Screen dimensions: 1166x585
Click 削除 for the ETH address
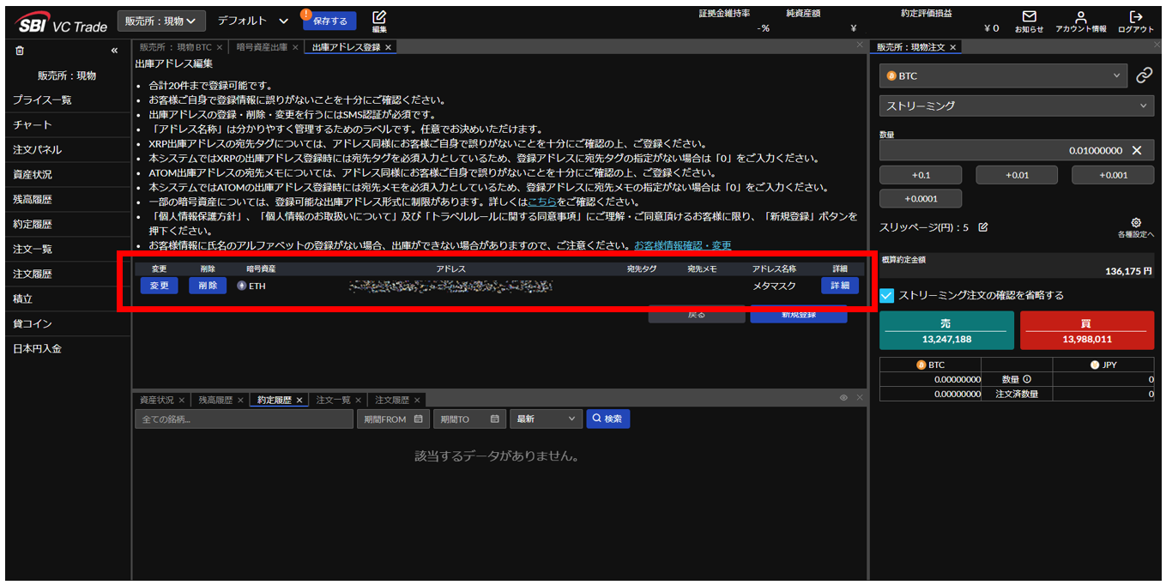208,286
